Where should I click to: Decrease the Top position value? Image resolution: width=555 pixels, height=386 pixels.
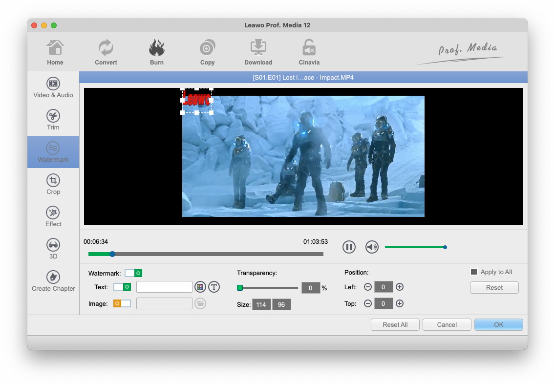(368, 303)
